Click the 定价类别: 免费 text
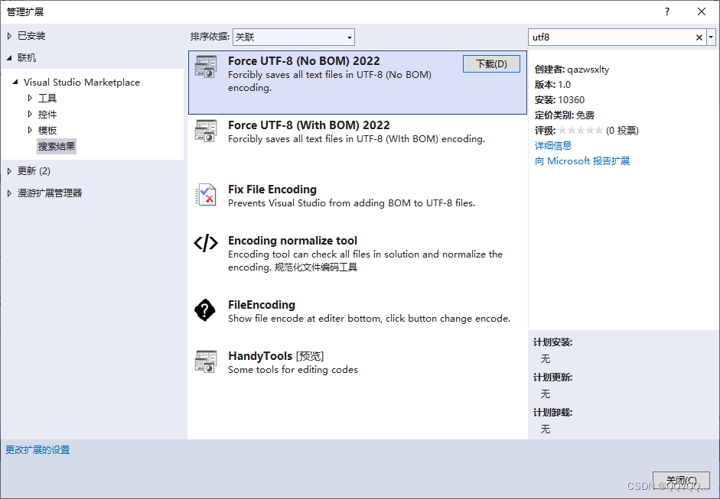The height and width of the screenshot is (499, 720). (565, 115)
